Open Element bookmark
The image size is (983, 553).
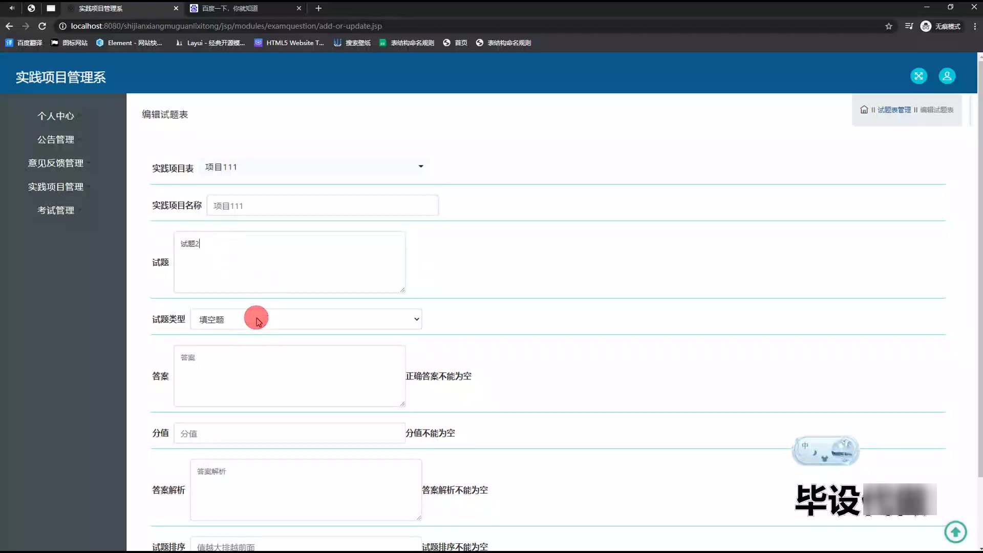click(129, 43)
